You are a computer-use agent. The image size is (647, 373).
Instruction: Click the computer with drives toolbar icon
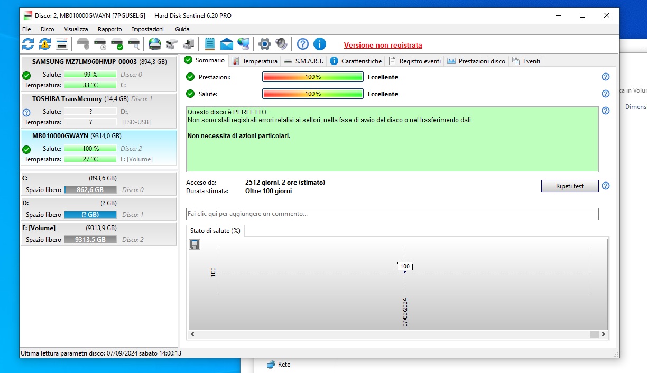(x=188, y=44)
